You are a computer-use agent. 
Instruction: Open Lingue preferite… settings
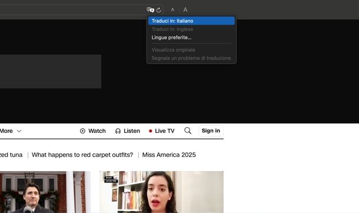tap(191, 38)
